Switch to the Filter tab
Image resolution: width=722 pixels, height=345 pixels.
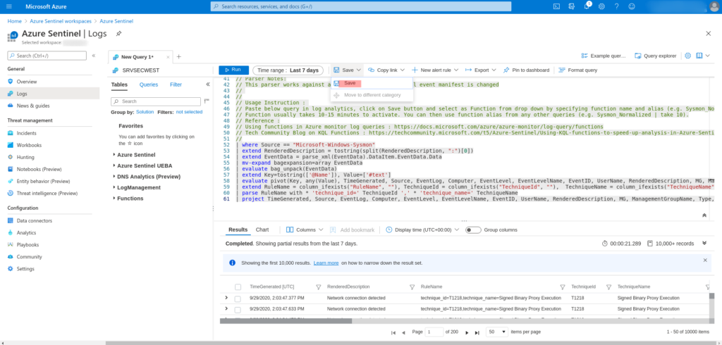(176, 84)
